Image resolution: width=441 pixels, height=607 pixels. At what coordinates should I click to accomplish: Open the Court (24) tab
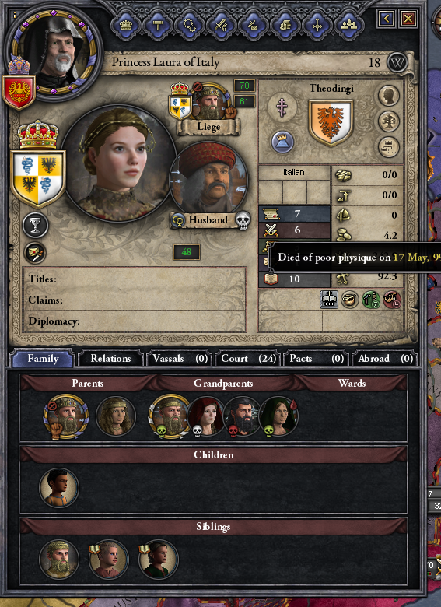coord(248,359)
